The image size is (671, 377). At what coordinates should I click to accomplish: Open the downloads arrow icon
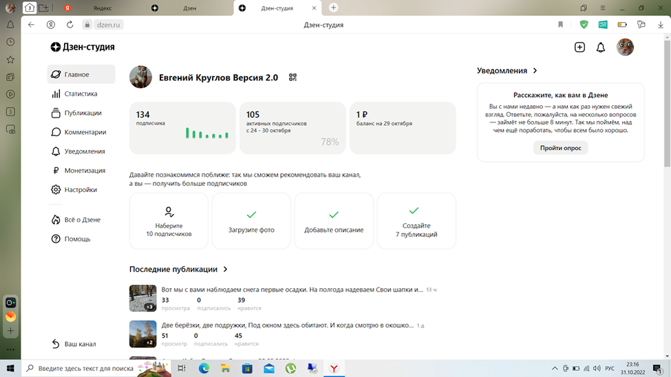tap(660, 25)
